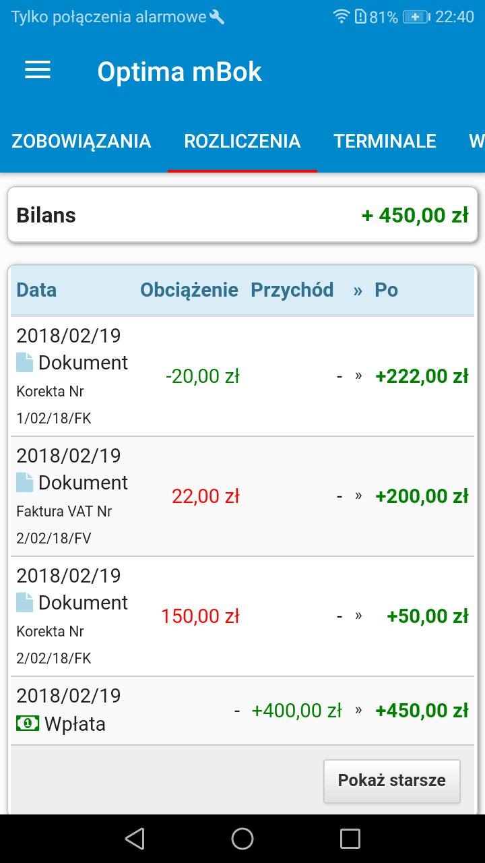Tap the green cash icon beside Wpłata
The width and height of the screenshot is (485, 863).
click(28, 723)
